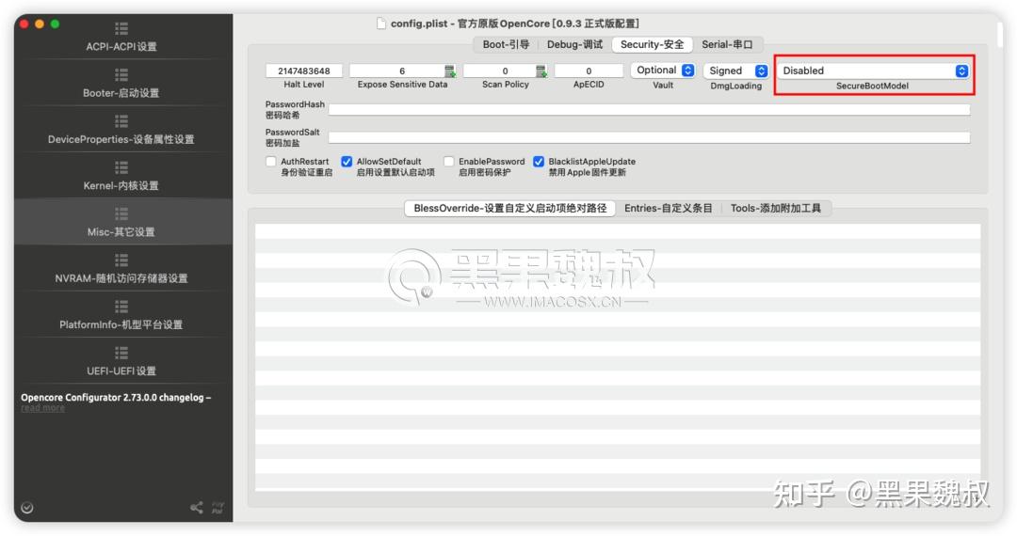Open Booter settings list icon

121,74
